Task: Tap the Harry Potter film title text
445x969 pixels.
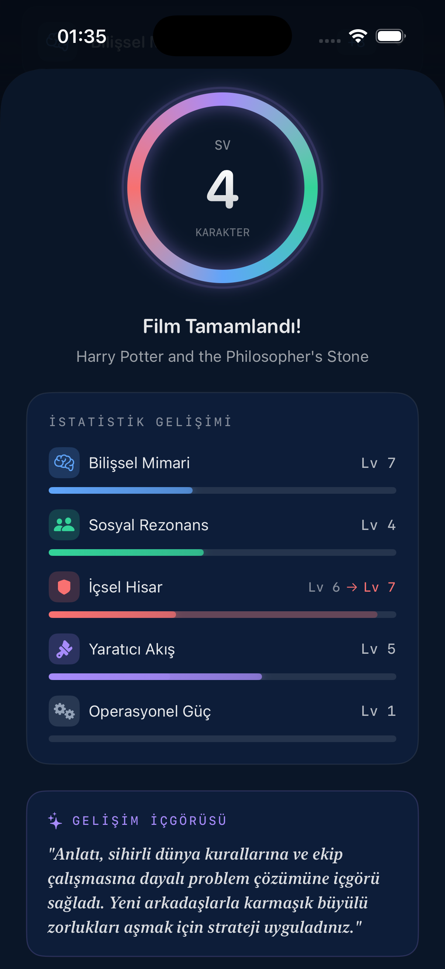Action: (222, 356)
